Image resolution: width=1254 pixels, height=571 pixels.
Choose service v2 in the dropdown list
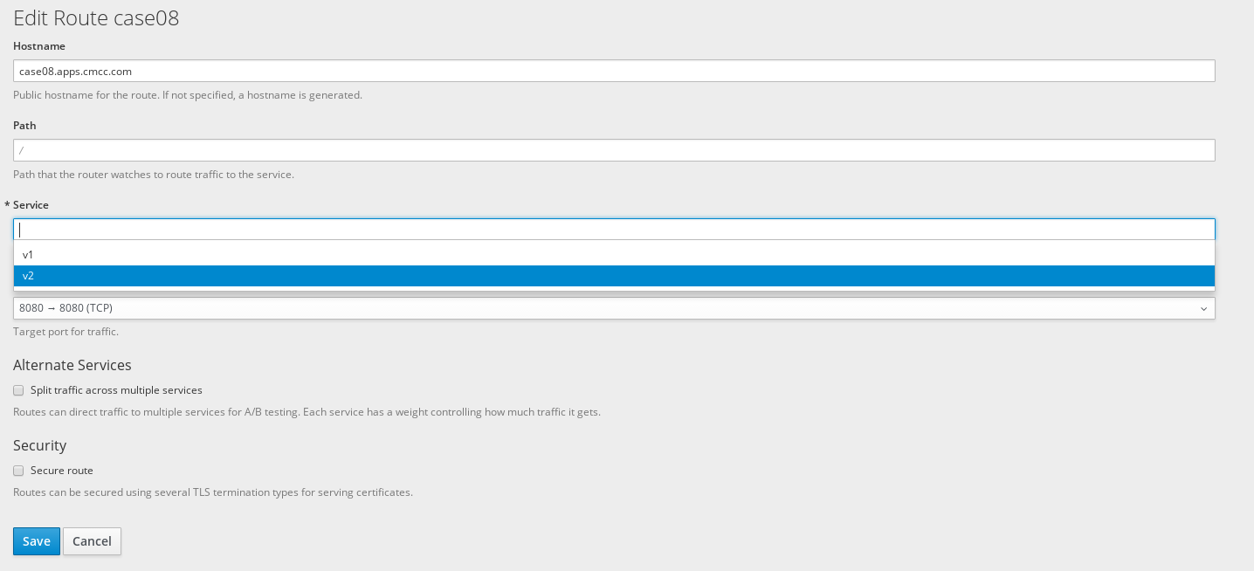pyautogui.click(x=614, y=276)
